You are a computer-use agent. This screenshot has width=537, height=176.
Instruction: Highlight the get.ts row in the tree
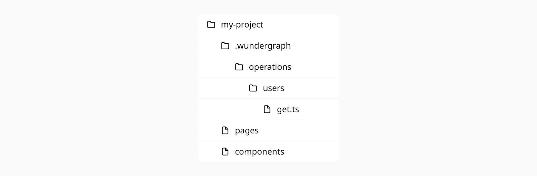coord(268,109)
